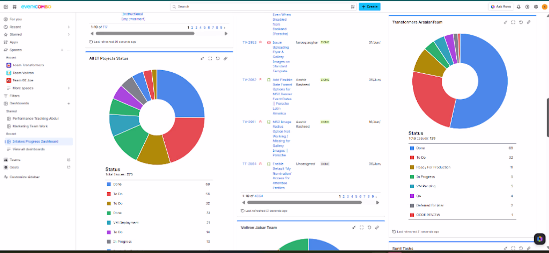Open the 117 total results link

click(105, 27)
